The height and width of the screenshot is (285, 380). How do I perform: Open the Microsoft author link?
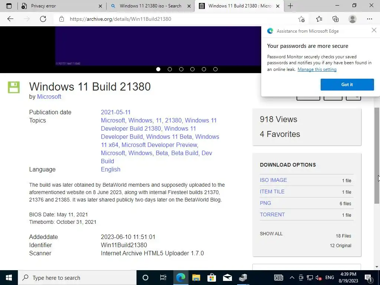coord(49,97)
